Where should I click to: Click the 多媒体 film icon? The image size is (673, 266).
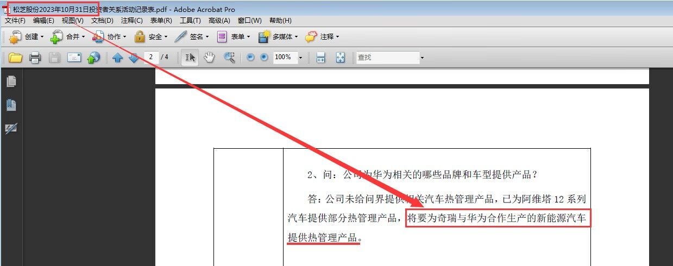tap(265, 37)
